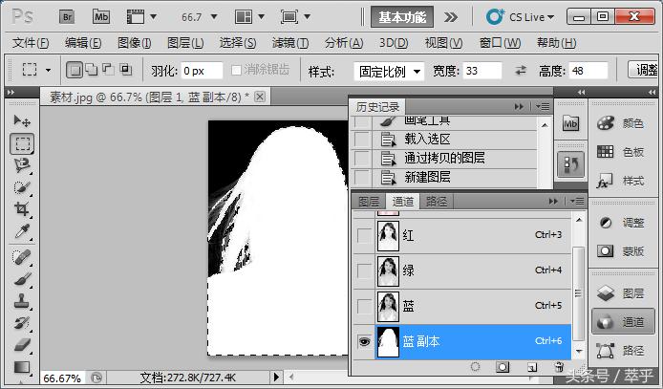Open the 颜色 color panel
Viewport: 663px width, 389px height.
point(621,123)
